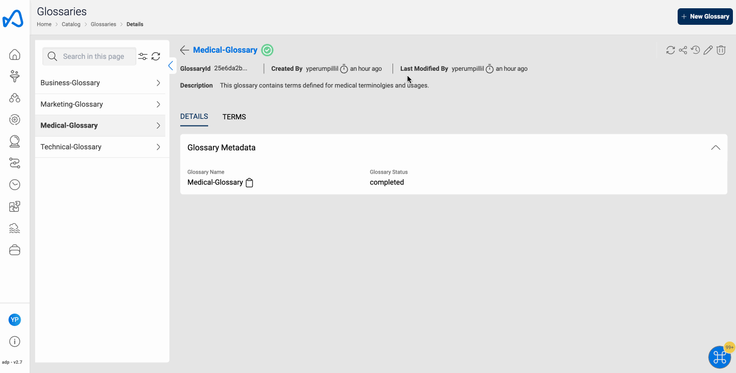The height and width of the screenshot is (373, 736).
Task: Refresh the glossary list panel
Action: [156, 56]
